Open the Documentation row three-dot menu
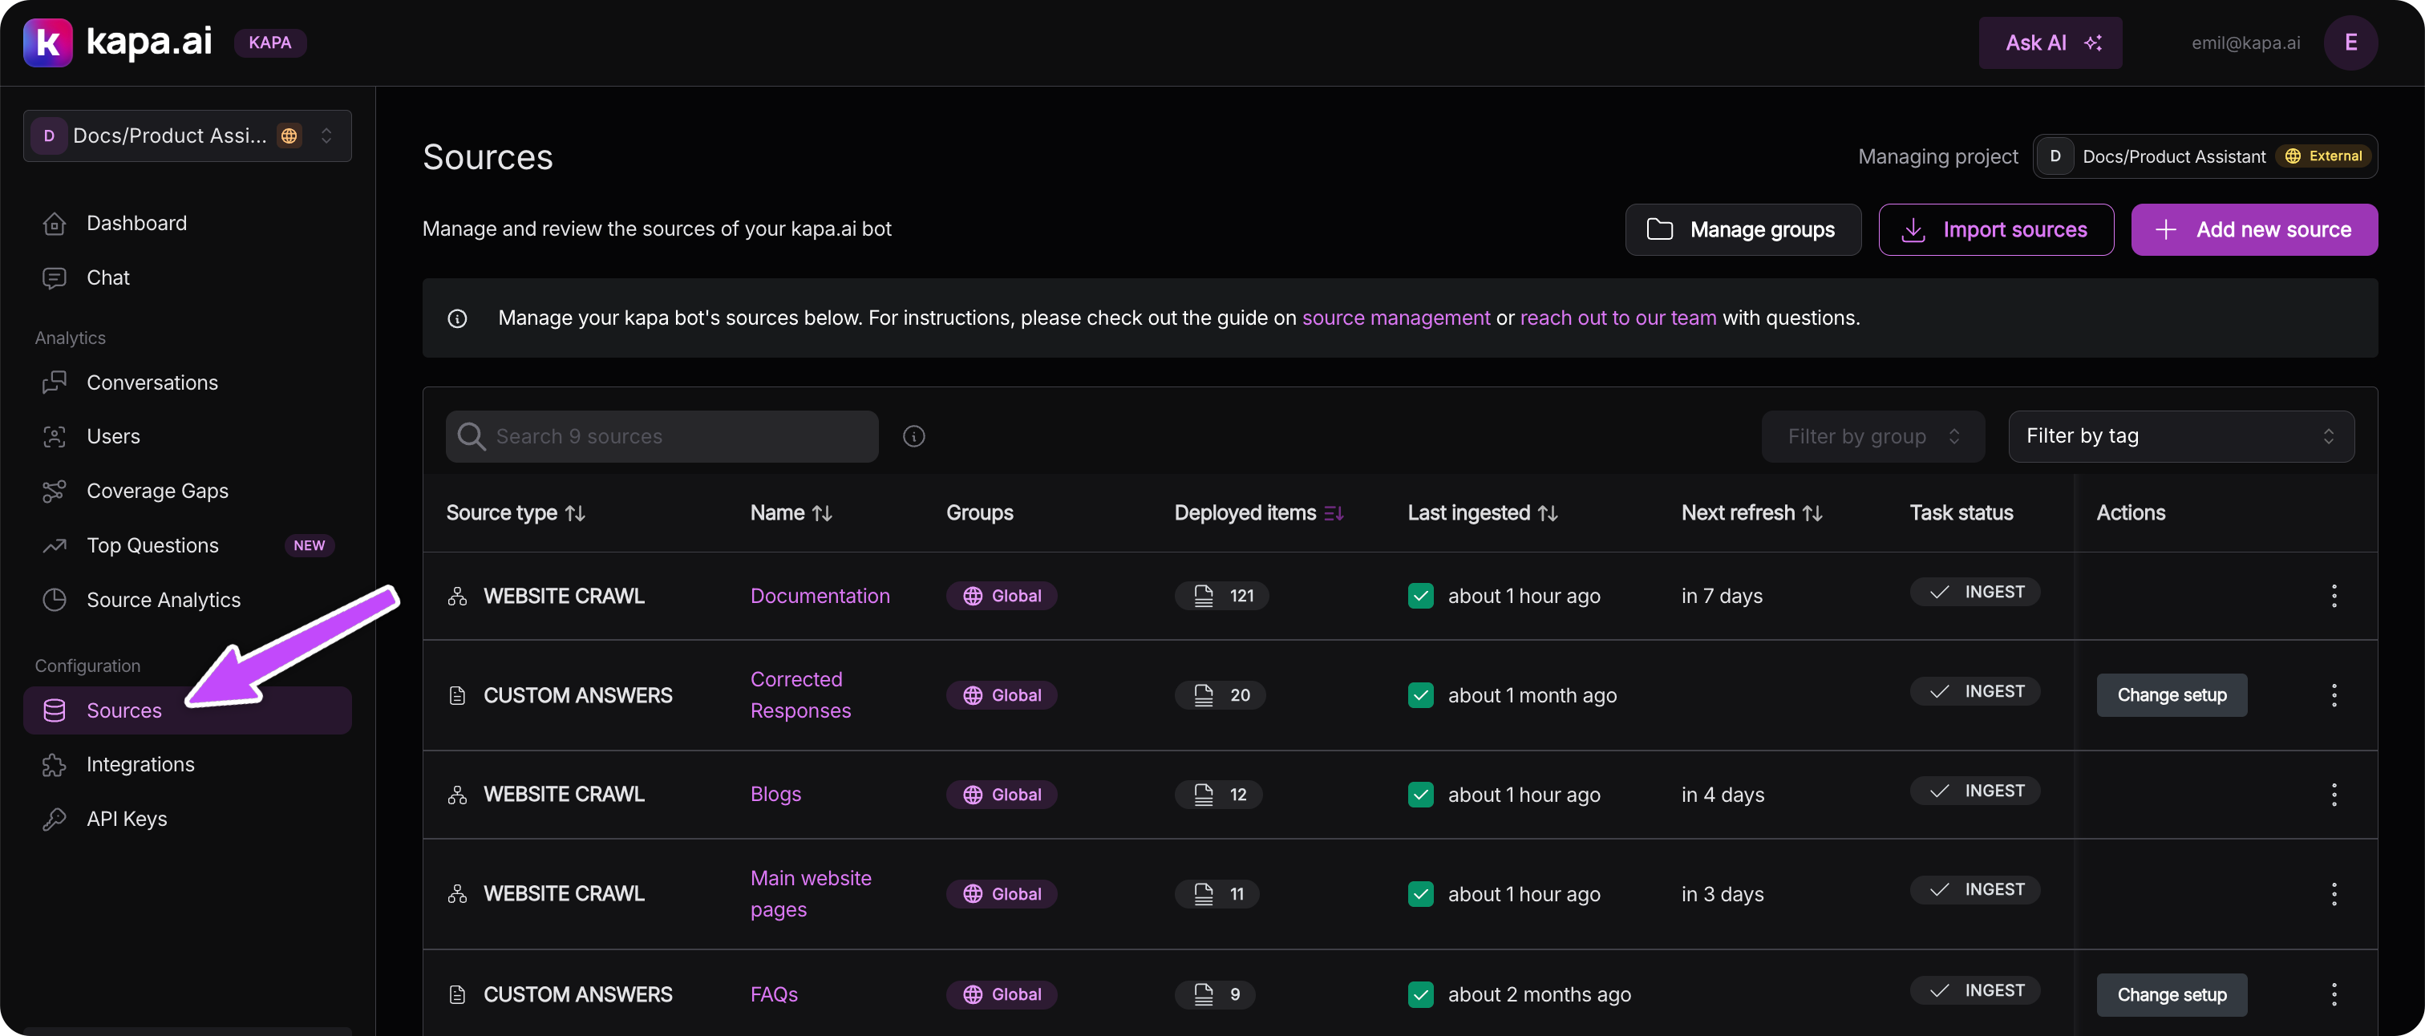2425x1036 pixels. tap(2333, 596)
